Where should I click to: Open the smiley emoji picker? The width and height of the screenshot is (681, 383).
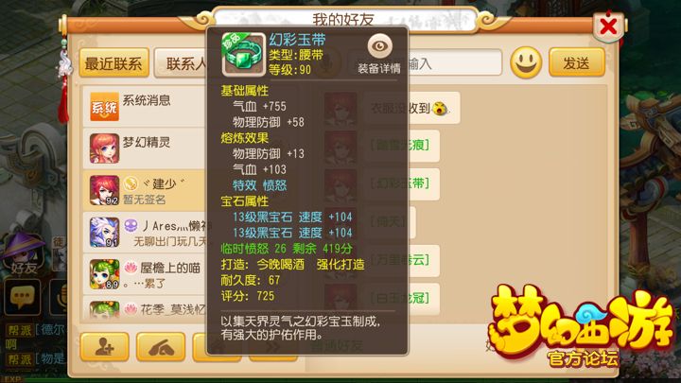click(x=526, y=63)
